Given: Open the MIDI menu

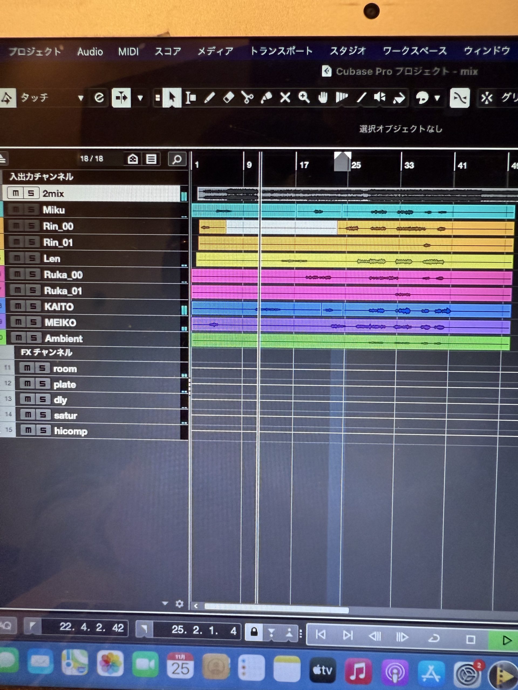Looking at the screenshot, I should (128, 51).
